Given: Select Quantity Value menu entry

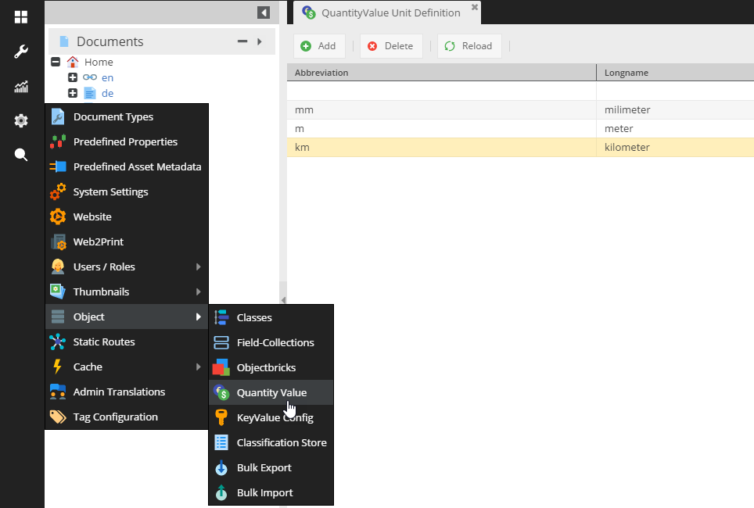Looking at the screenshot, I should tap(271, 392).
